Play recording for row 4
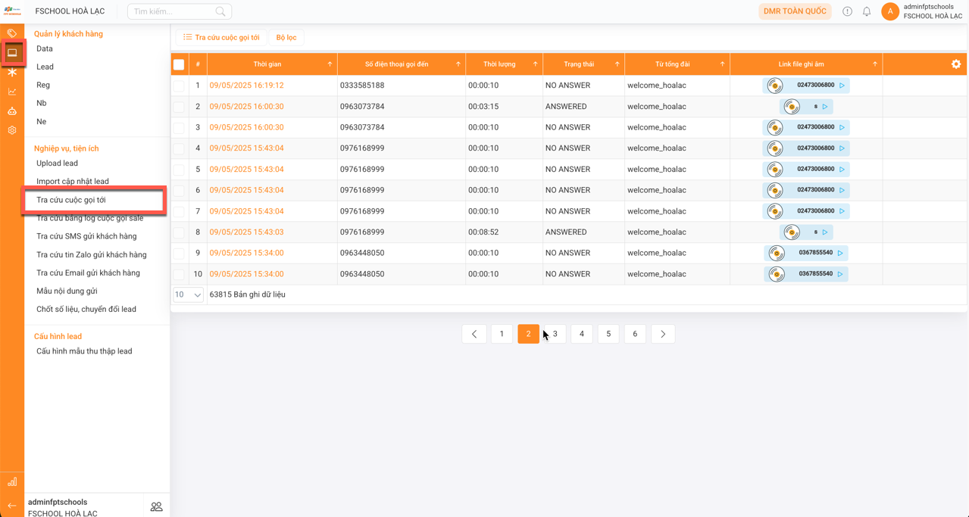Viewport: 969px width, 517px height. [842, 148]
